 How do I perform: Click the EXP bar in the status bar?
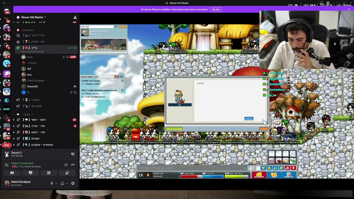coord(236,176)
